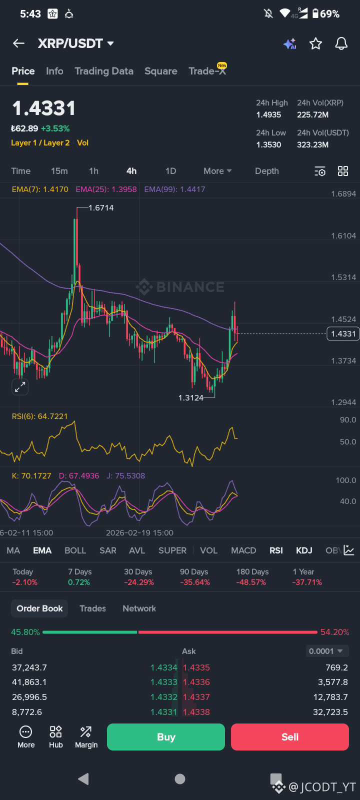Toggle the RSI indicator
The width and height of the screenshot is (360, 800).
point(276,550)
